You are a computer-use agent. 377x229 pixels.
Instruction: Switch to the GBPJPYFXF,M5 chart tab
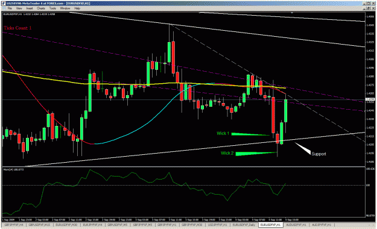coord(142,225)
